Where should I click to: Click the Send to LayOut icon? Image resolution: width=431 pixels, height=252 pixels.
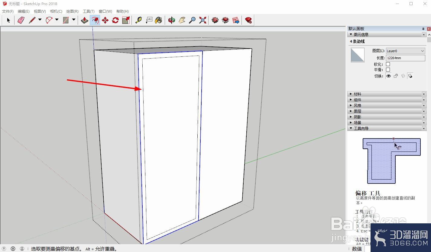[x=236, y=20]
